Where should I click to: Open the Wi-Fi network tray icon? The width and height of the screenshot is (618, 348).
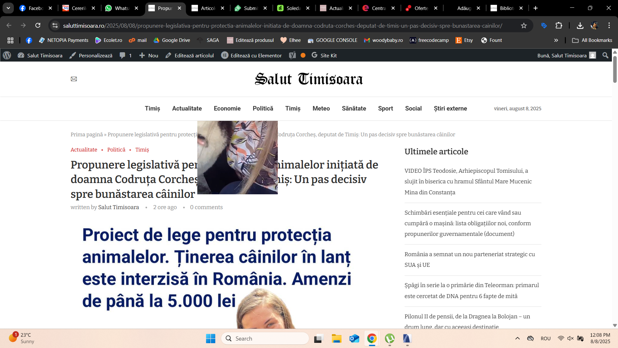(561, 338)
